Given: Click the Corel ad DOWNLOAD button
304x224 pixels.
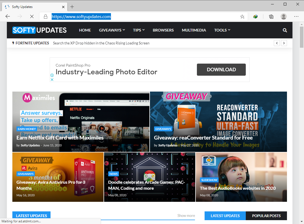Looking at the screenshot, I should (221, 70).
